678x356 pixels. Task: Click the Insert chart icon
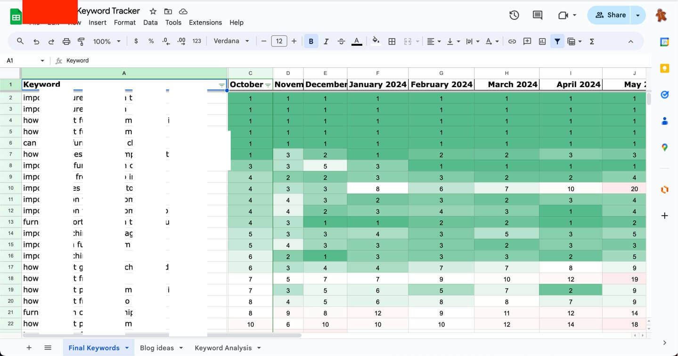tap(542, 41)
